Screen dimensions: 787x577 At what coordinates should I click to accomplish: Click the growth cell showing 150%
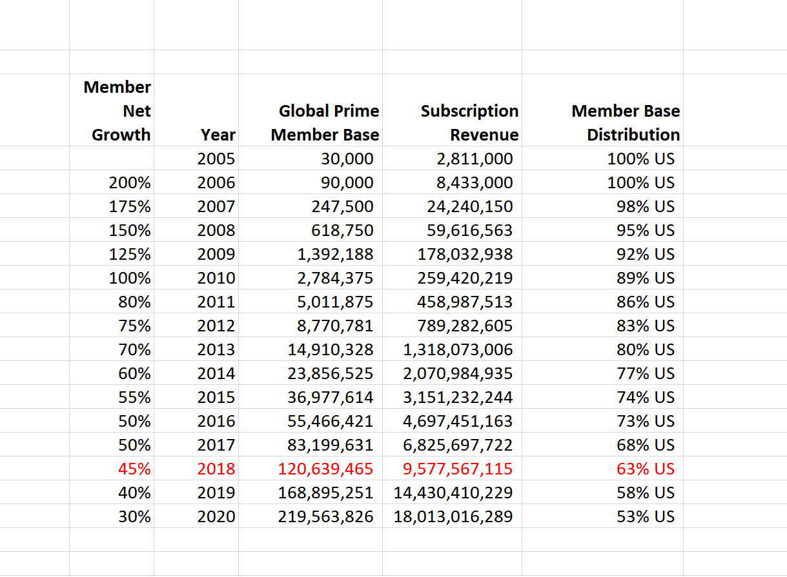pyautogui.click(x=112, y=230)
